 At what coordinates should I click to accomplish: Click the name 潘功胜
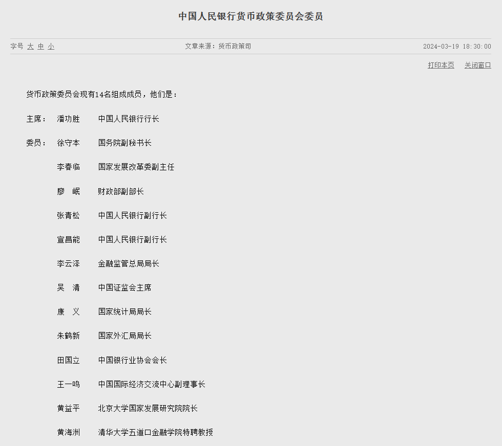68,119
